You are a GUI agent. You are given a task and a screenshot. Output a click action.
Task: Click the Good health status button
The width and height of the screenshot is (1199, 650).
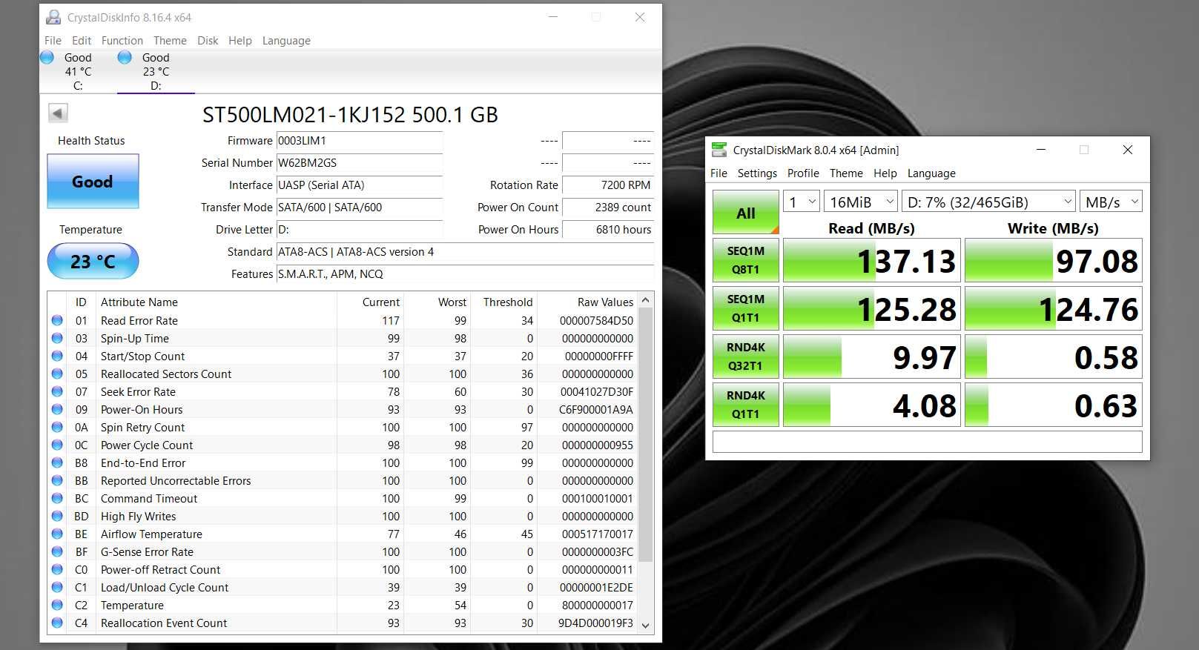(x=93, y=182)
